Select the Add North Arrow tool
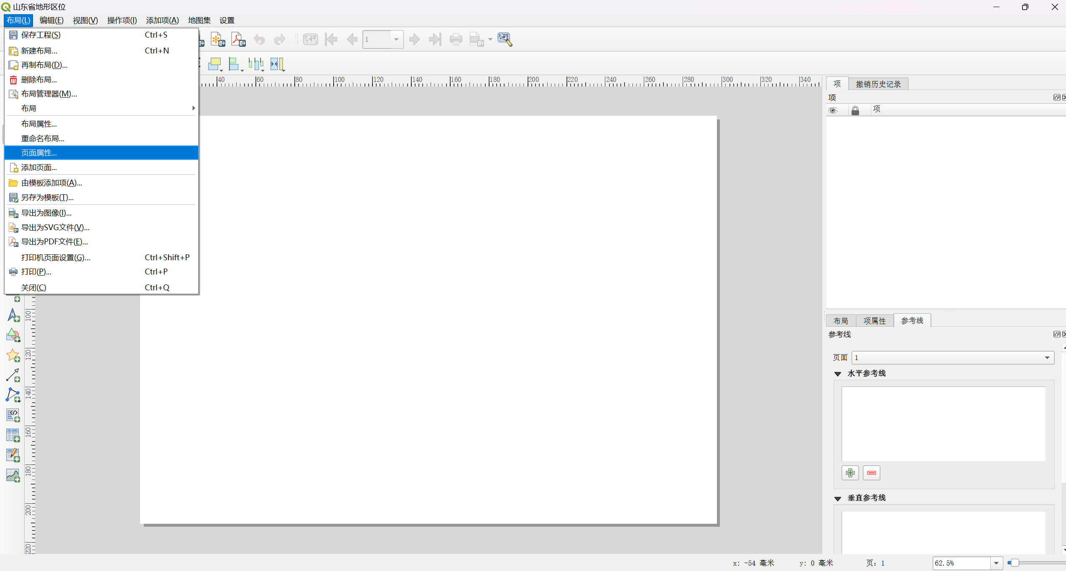The image size is (1066, 571). pos(13,315)
